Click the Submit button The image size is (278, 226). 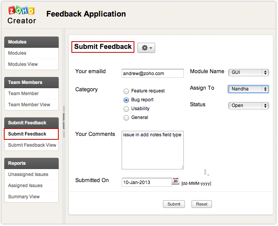coord(174,204)
